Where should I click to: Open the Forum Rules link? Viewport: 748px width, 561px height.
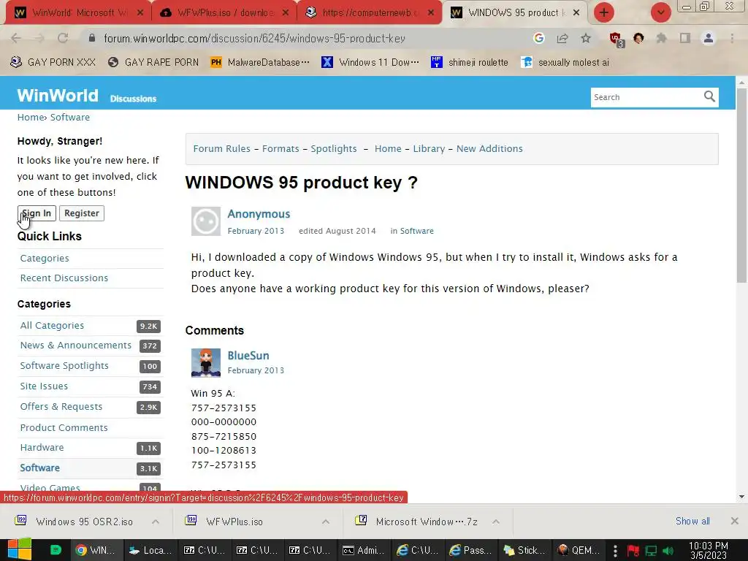pos(222,149)
